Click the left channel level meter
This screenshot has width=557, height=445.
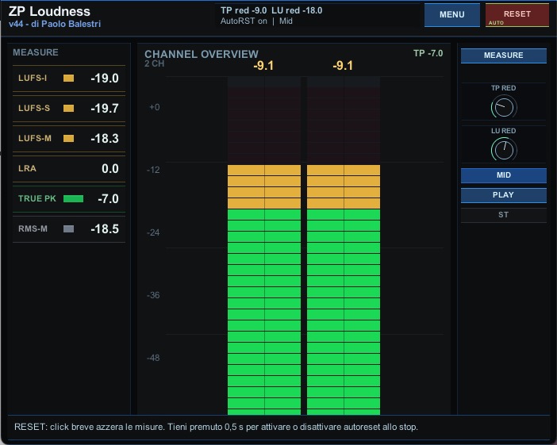pyautogui.click(x=264, y=246)
